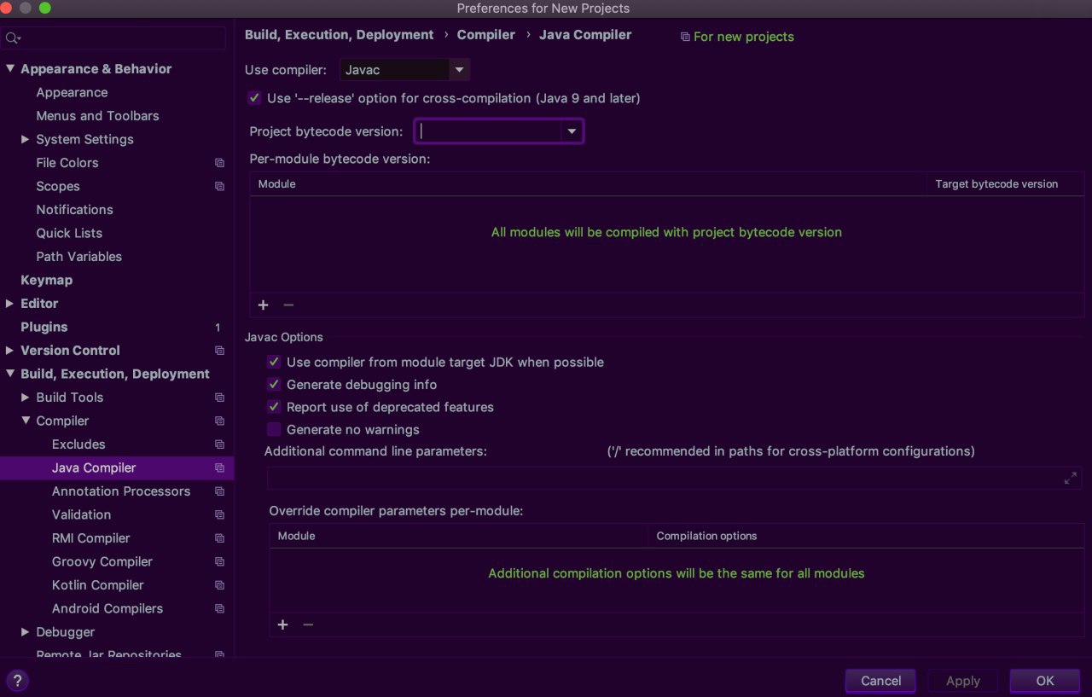Click the Additional command line parameters field
This screenshot has height=697, width=1092.
coord(664,479)
